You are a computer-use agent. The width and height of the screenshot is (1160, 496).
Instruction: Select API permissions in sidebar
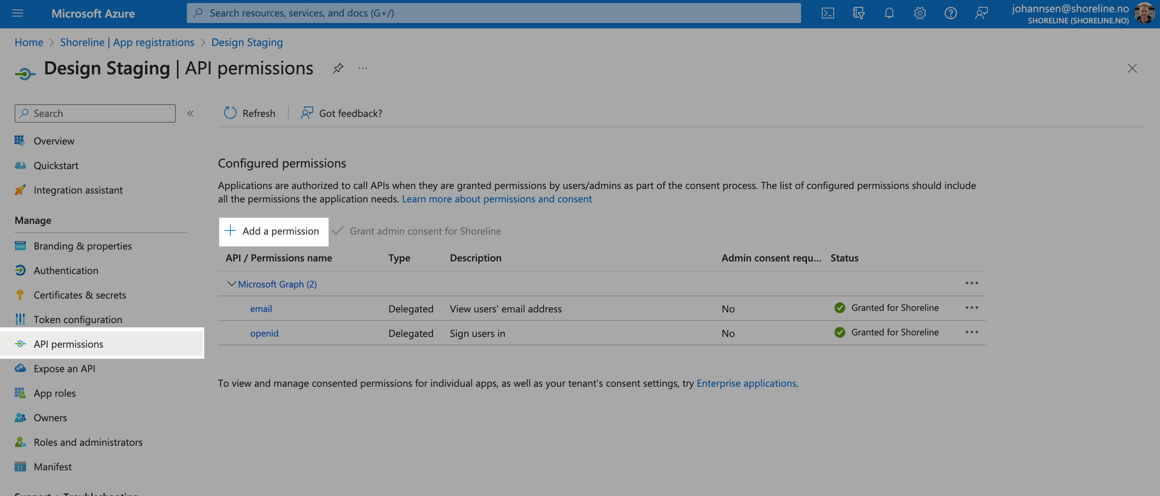[x=102, y=344]
